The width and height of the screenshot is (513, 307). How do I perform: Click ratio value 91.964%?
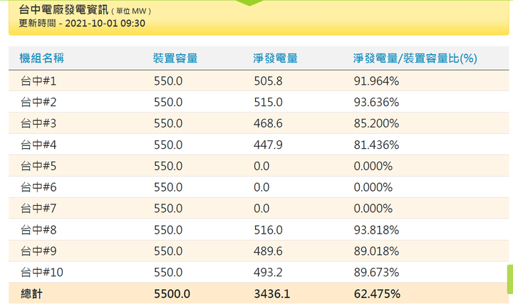click(x=377, y=81)
